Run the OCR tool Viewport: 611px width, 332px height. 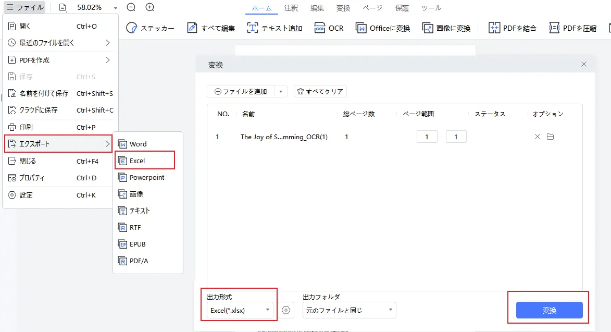click(x=329, y=28)
